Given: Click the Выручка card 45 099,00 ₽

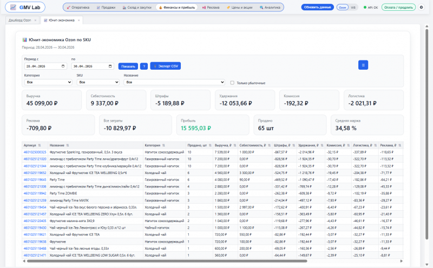Looking at the screenshot, I should [x=51, y=100].
